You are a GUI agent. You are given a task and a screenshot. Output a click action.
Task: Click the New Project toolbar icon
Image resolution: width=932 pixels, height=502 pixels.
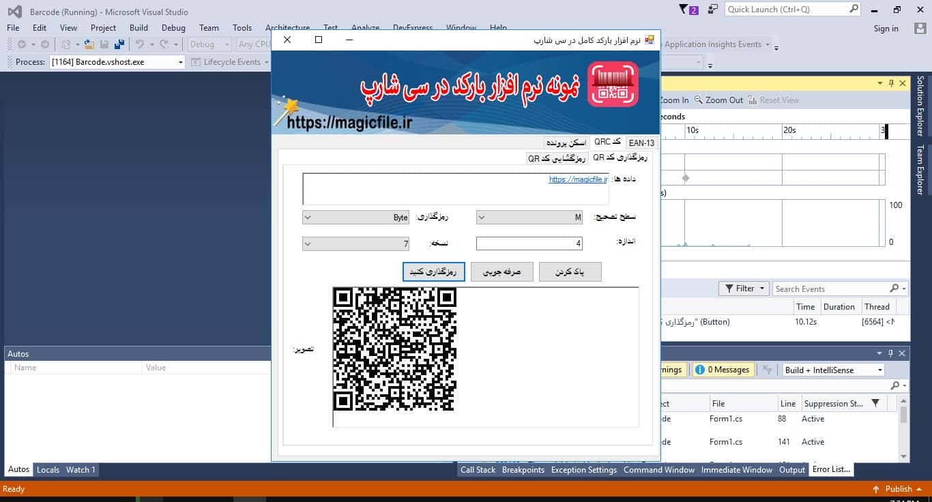[x=66, y=44]
